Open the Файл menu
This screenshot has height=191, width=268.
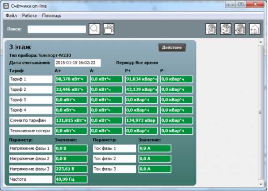point(11,16)
